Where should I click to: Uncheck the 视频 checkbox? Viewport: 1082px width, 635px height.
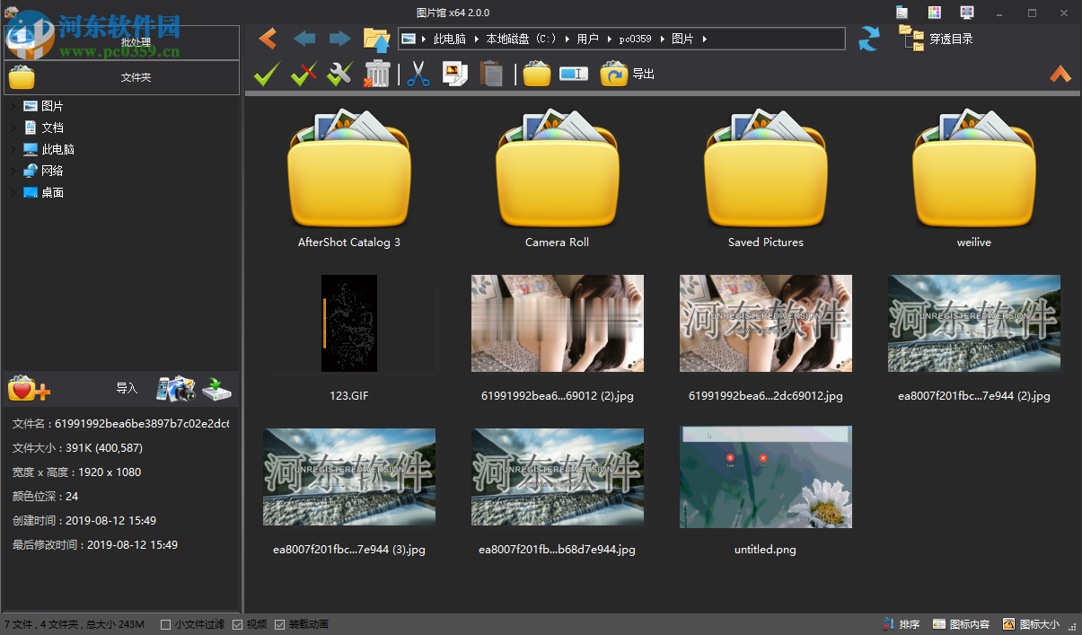pos(238,624)
